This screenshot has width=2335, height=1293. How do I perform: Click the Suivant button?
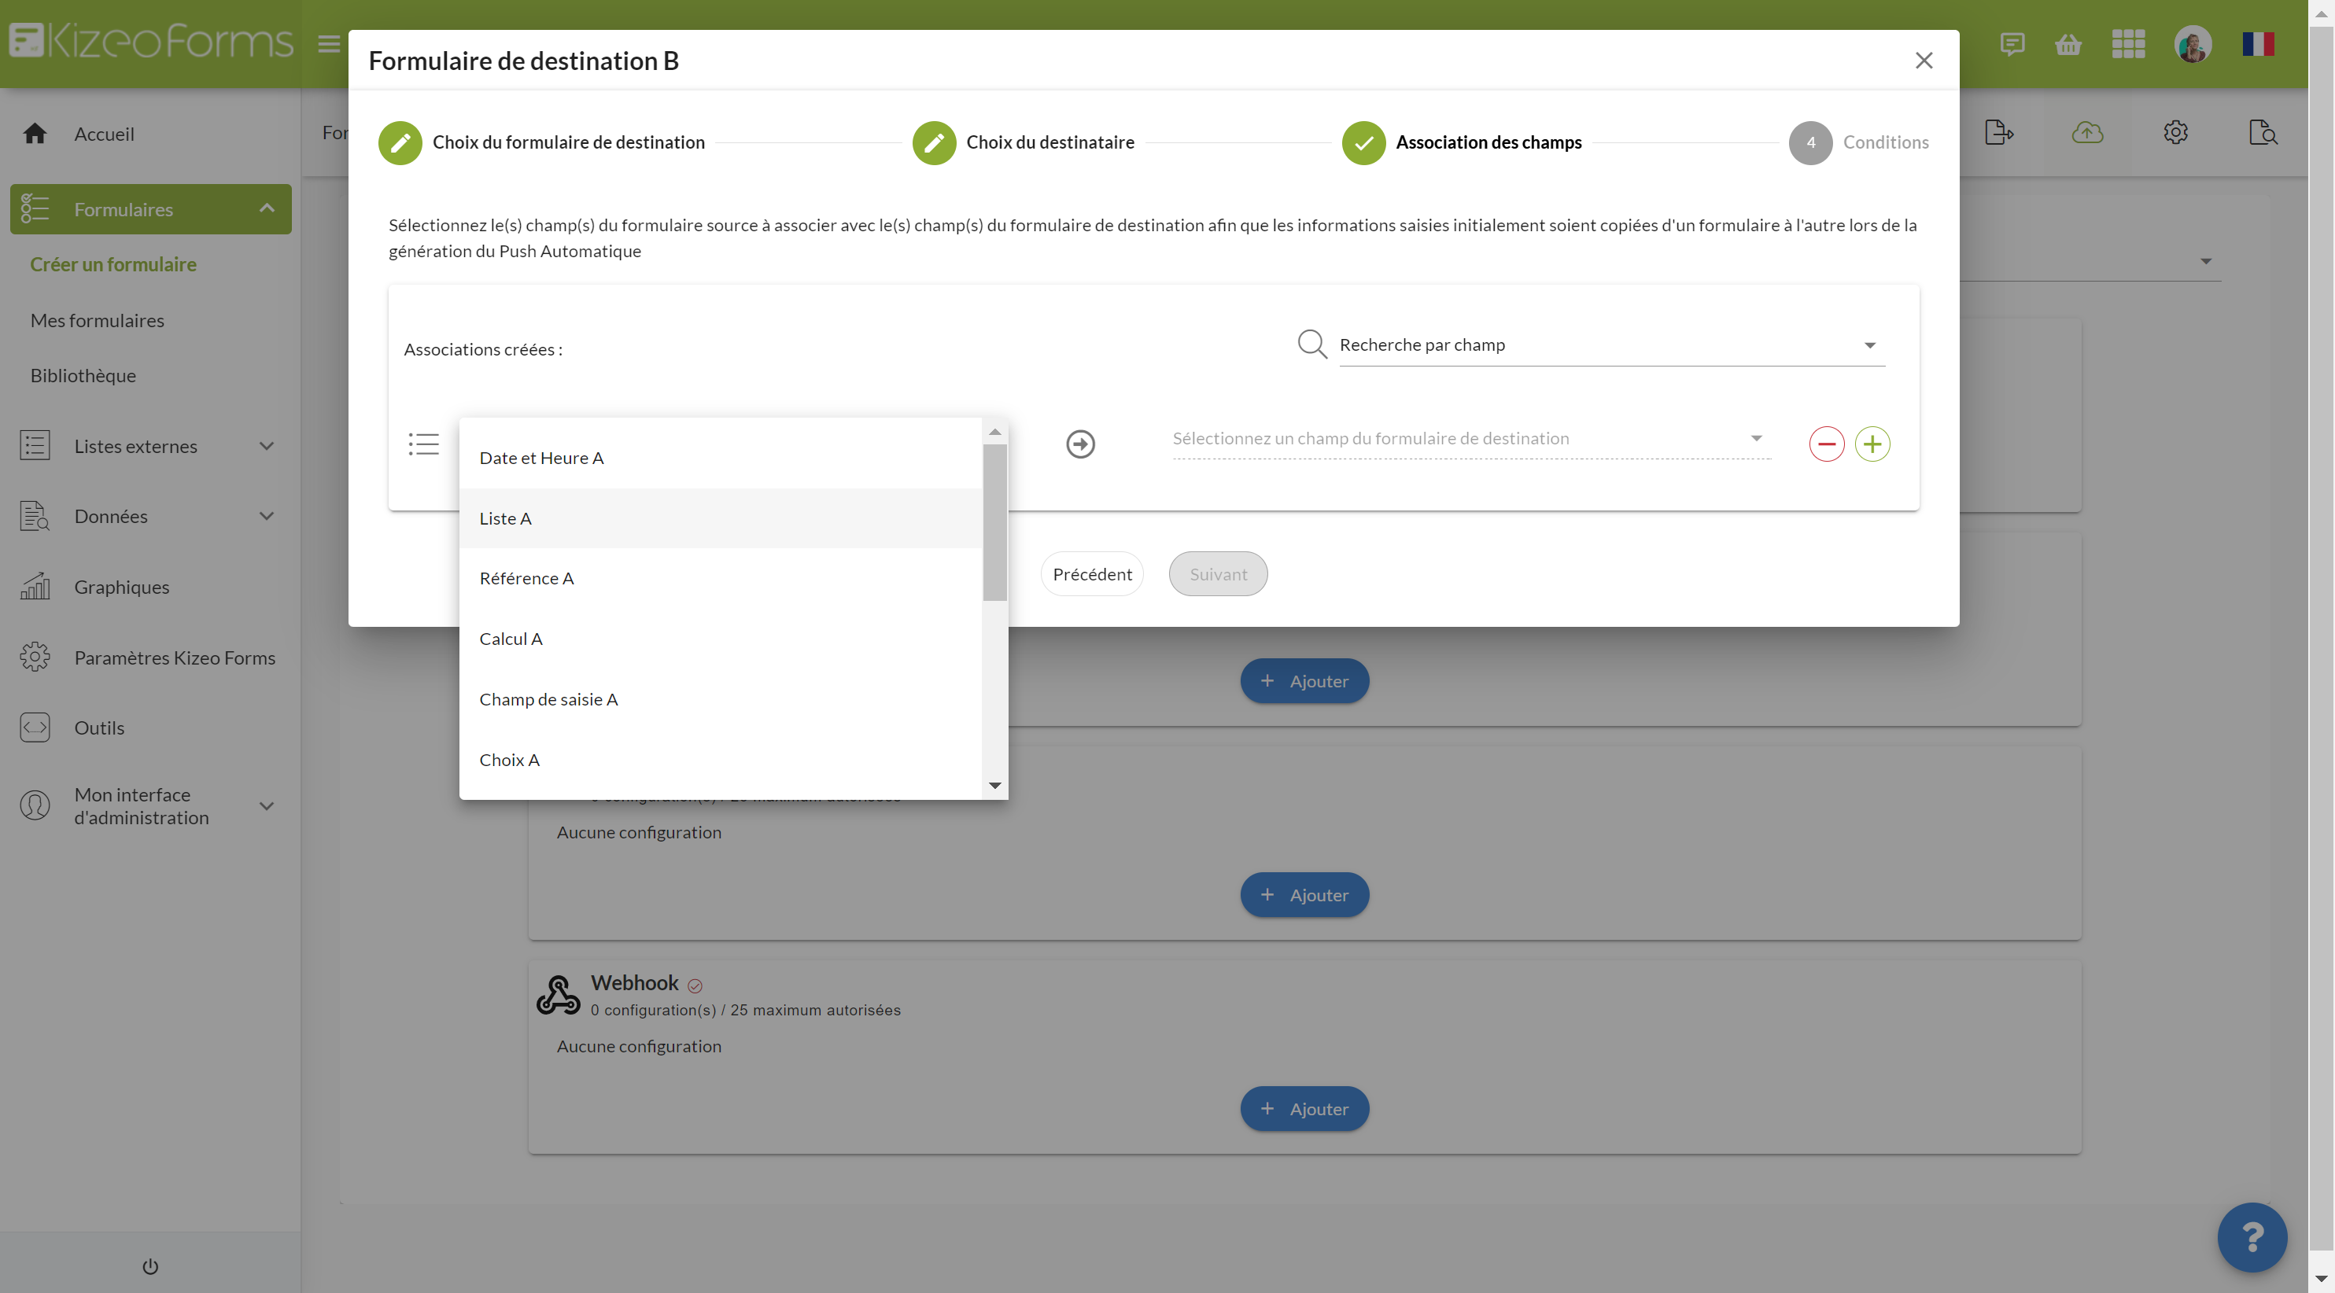click(x=1217, y=573)
